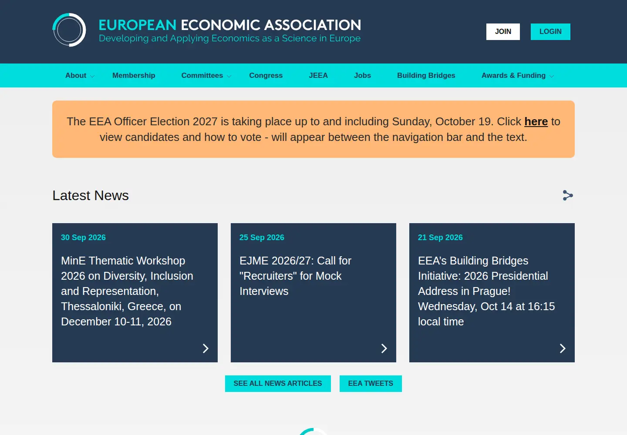The height and width of the screenshot is (435, 627).
Task: Click the JOIN button
Action: tap(503, 32)
